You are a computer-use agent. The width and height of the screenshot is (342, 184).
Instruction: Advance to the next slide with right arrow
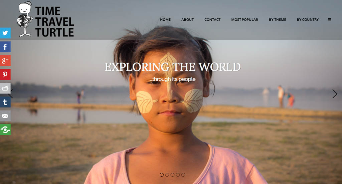pyautogui.click(x=335, y=94)
